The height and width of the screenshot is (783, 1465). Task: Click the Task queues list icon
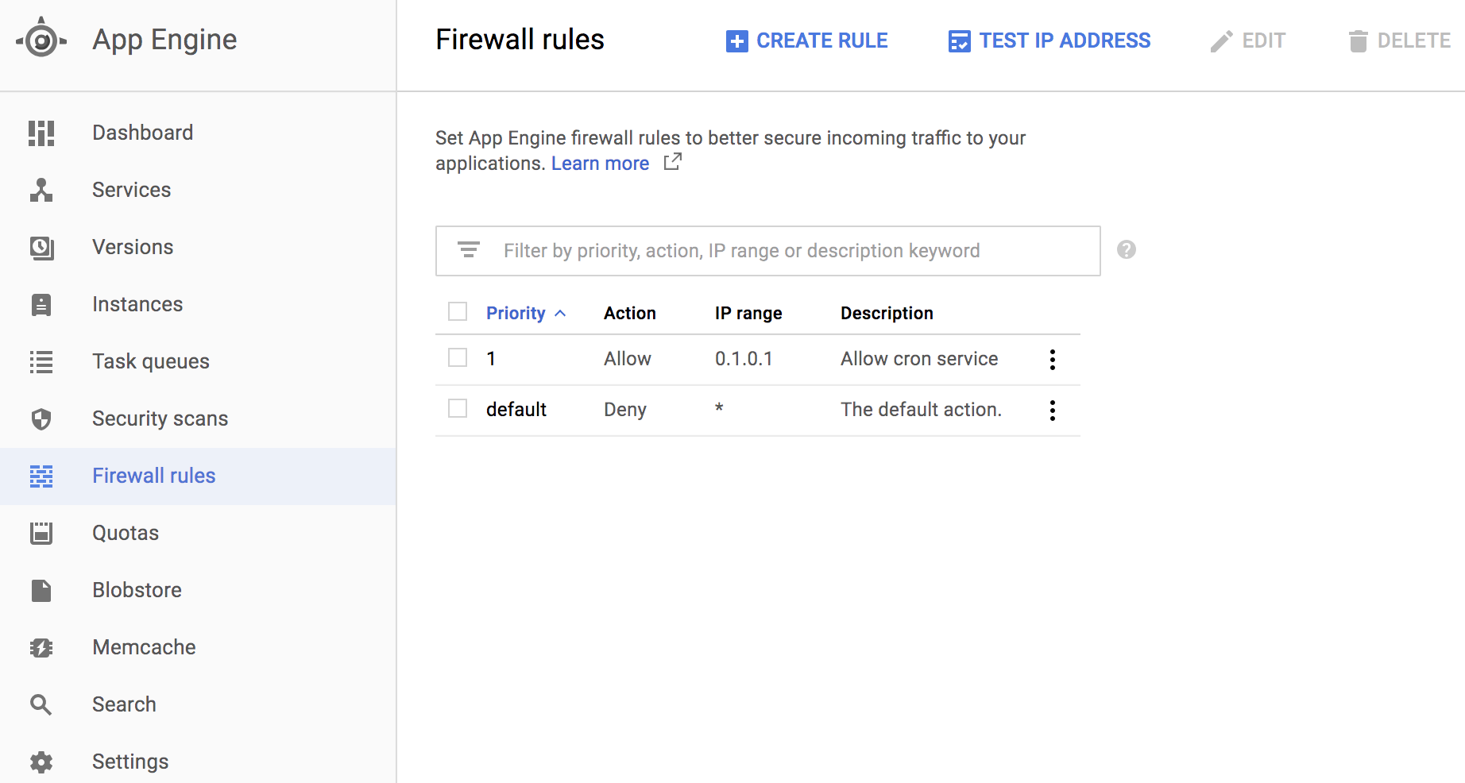(x=41, y=362)
